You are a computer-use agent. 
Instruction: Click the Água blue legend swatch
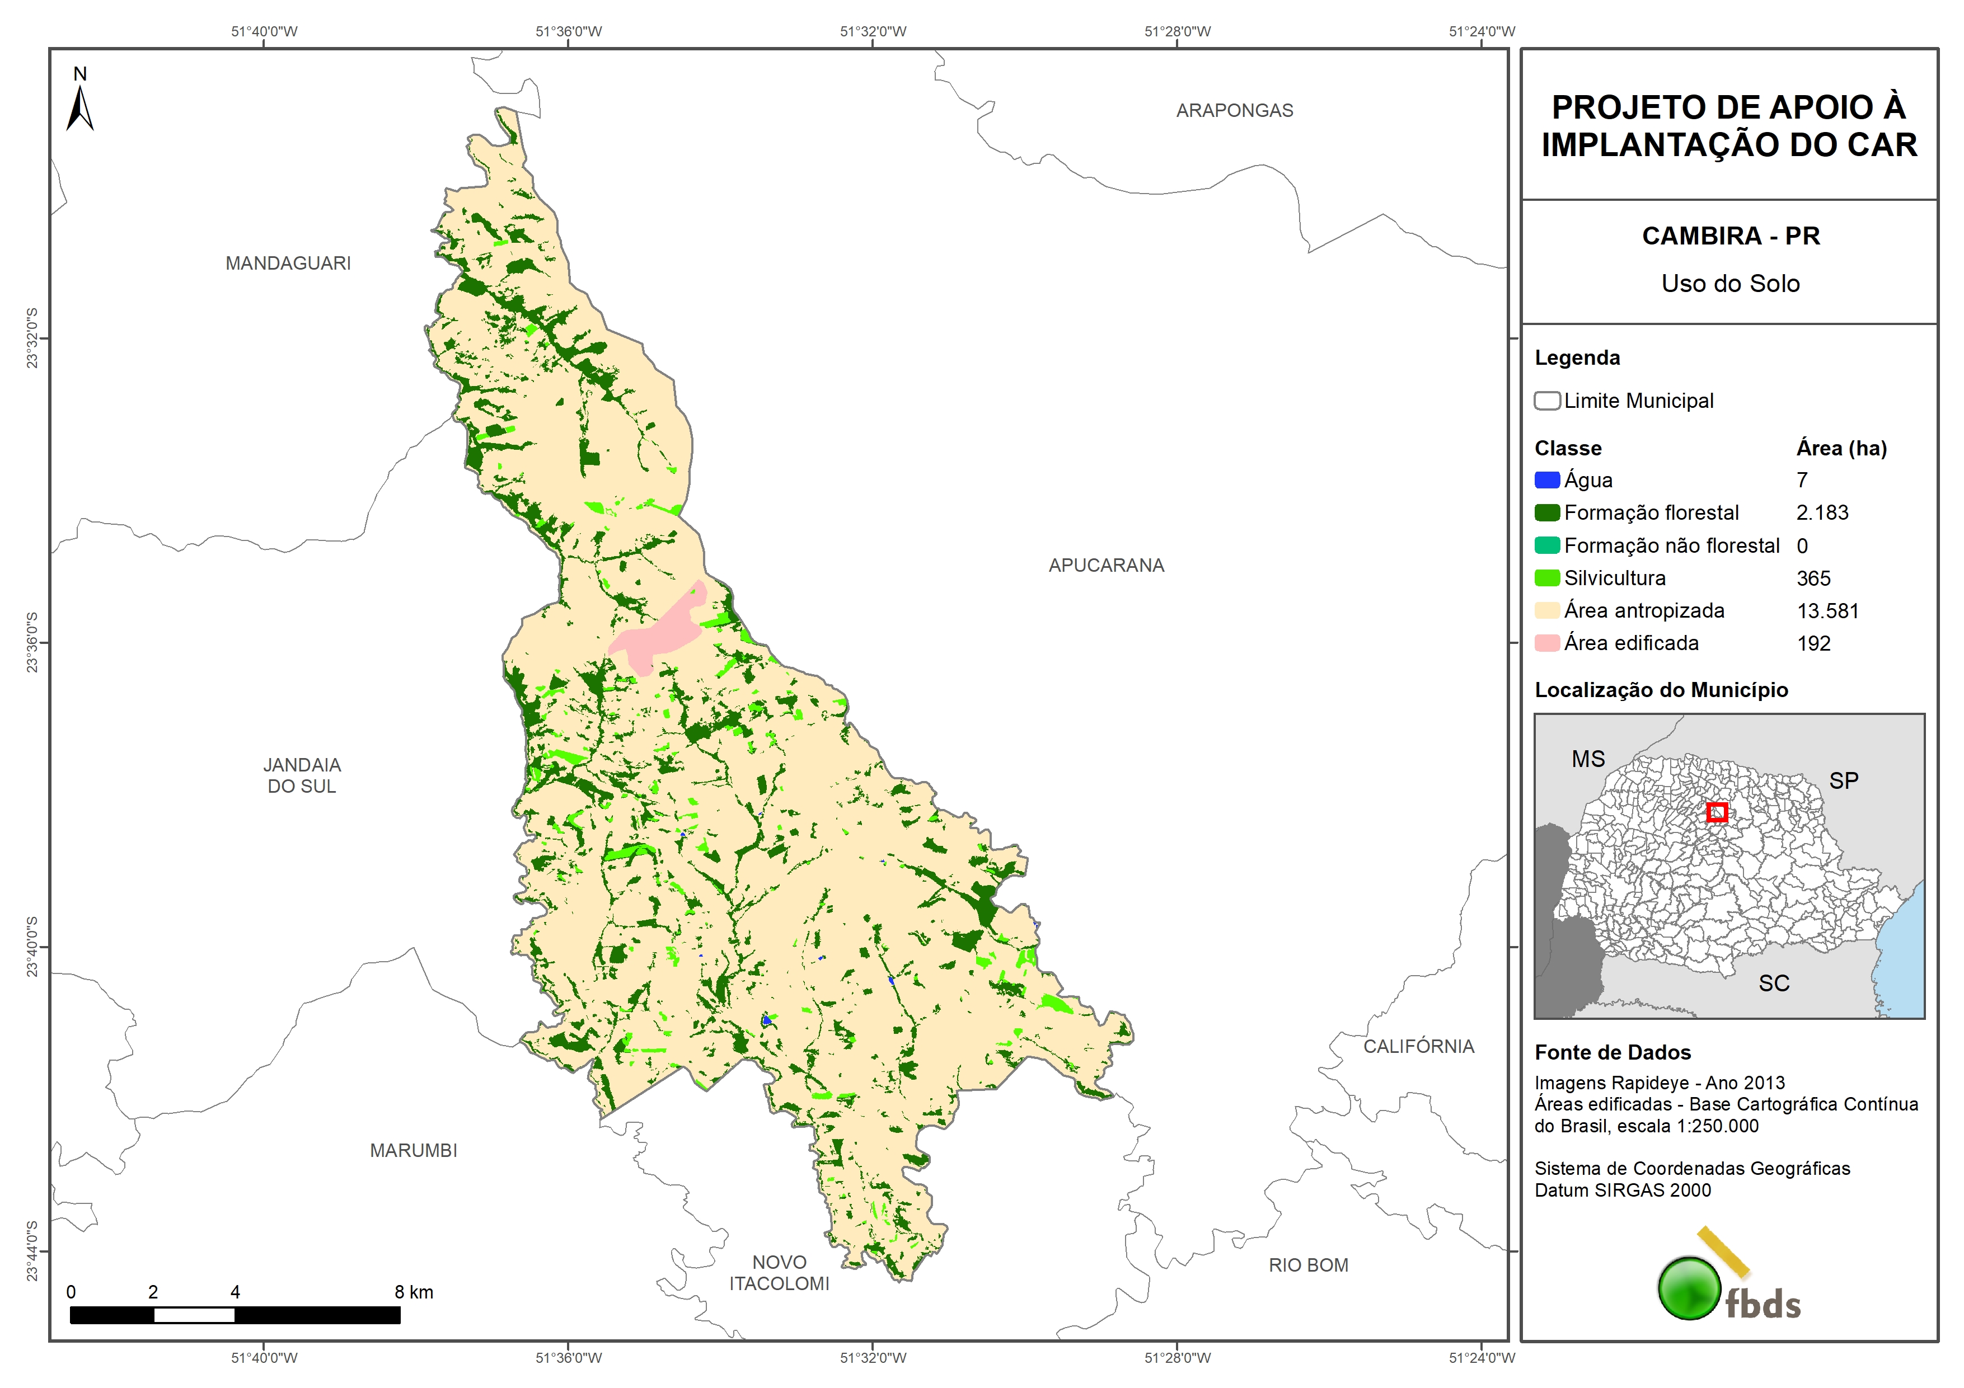[x=1546, y=481]
